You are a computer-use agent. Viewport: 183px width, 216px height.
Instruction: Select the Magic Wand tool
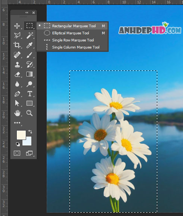click(x=30, y=35)
